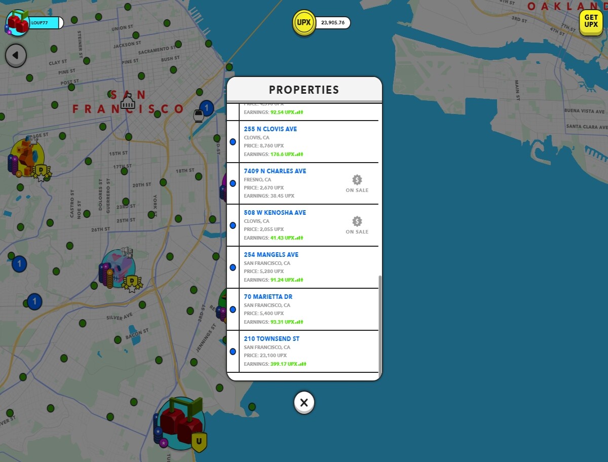Screen dimensions: 608x462
Task: Click green property dot near Bacon St
Action: point(118,339)
